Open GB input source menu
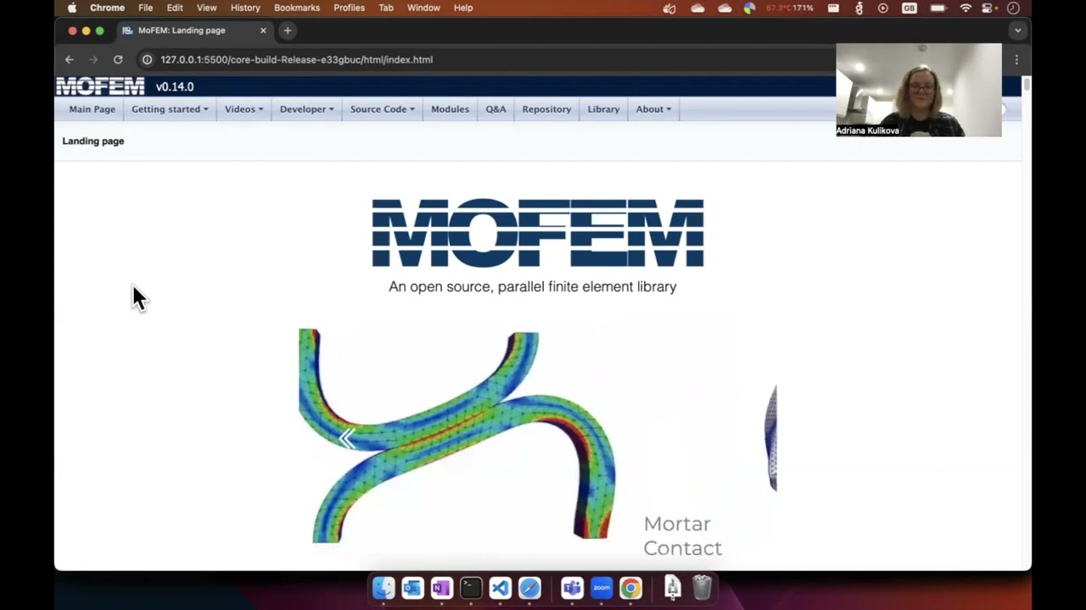The width and height of the screenshot is (1086, 610). (x=910, y=8)
